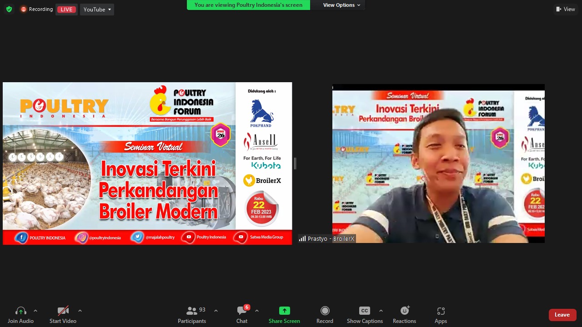Click the divider handle between shared screen and video

295,163
